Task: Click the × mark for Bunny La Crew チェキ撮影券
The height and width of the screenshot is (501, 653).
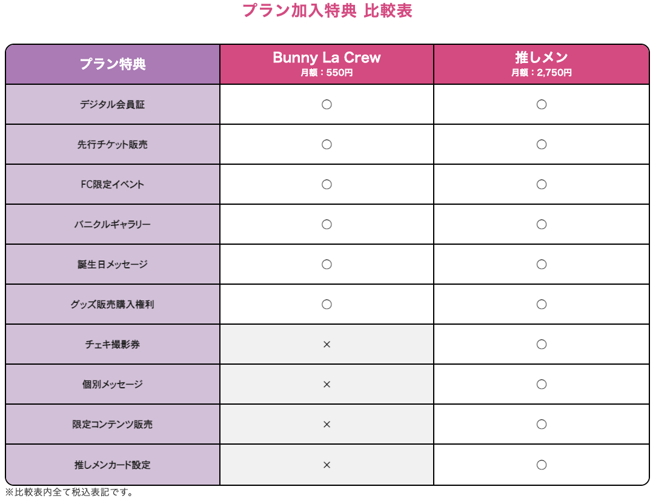Action: 326,344
